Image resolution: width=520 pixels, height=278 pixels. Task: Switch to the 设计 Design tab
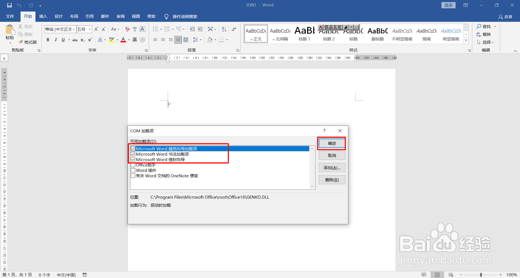(x=58, y=17)
